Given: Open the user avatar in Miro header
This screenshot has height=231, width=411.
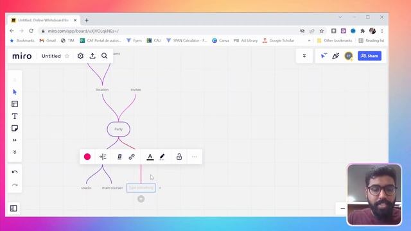Looking at the screenshot, I should (349, 56).
